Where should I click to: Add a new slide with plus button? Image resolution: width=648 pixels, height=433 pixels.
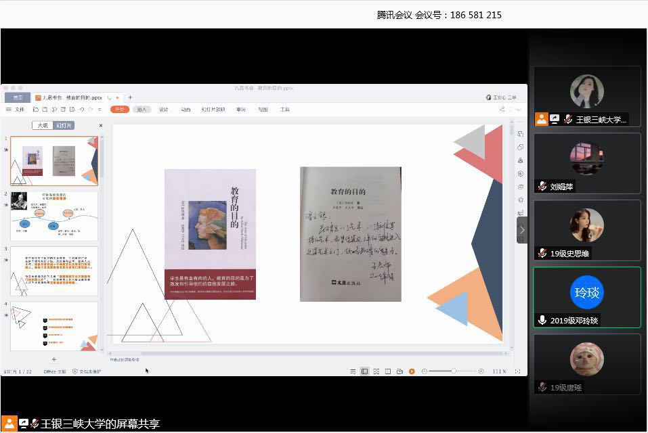[x=54, y=359]
